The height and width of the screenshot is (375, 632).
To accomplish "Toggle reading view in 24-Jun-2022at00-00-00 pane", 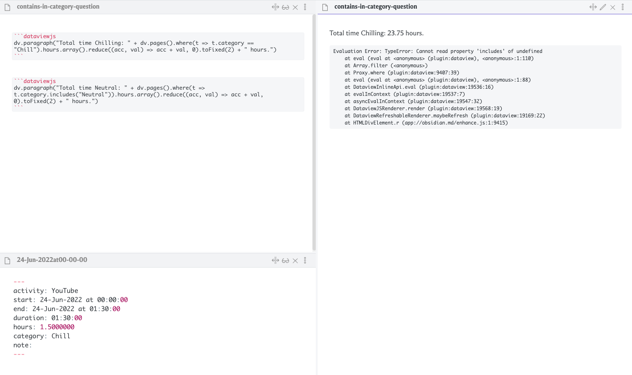I will pos(285,260).
